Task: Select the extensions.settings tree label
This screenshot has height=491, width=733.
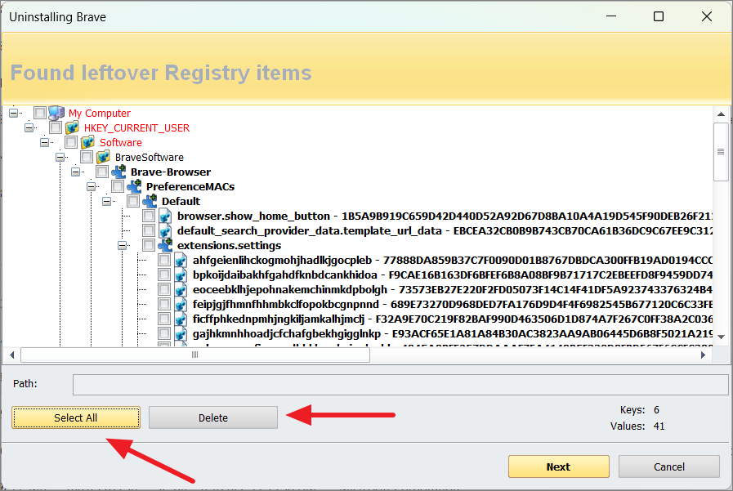Action: coord(229,246)
